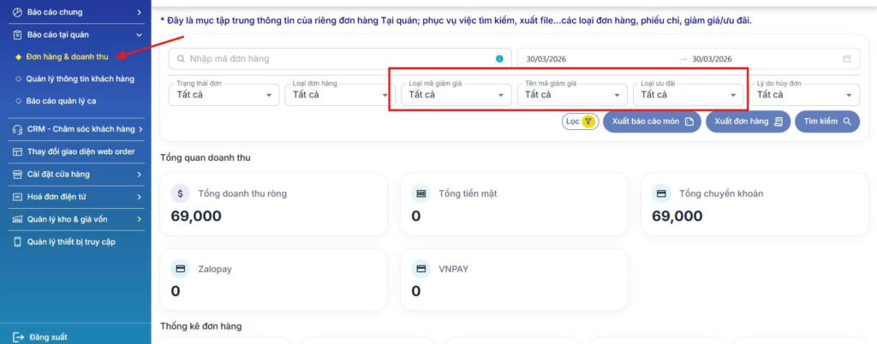Click the Cài đặt cửa hàng store icon

pos(18,175)
